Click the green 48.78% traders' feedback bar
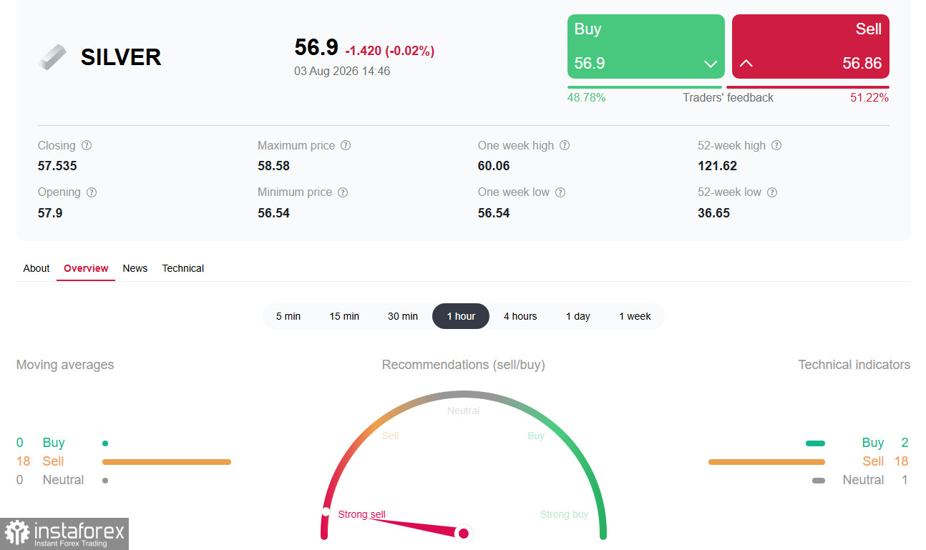The image size is (926, 550). tap(645, 87)
